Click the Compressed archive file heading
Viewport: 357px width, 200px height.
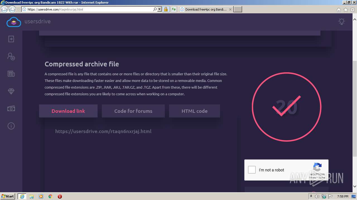[x=82, y=64]
